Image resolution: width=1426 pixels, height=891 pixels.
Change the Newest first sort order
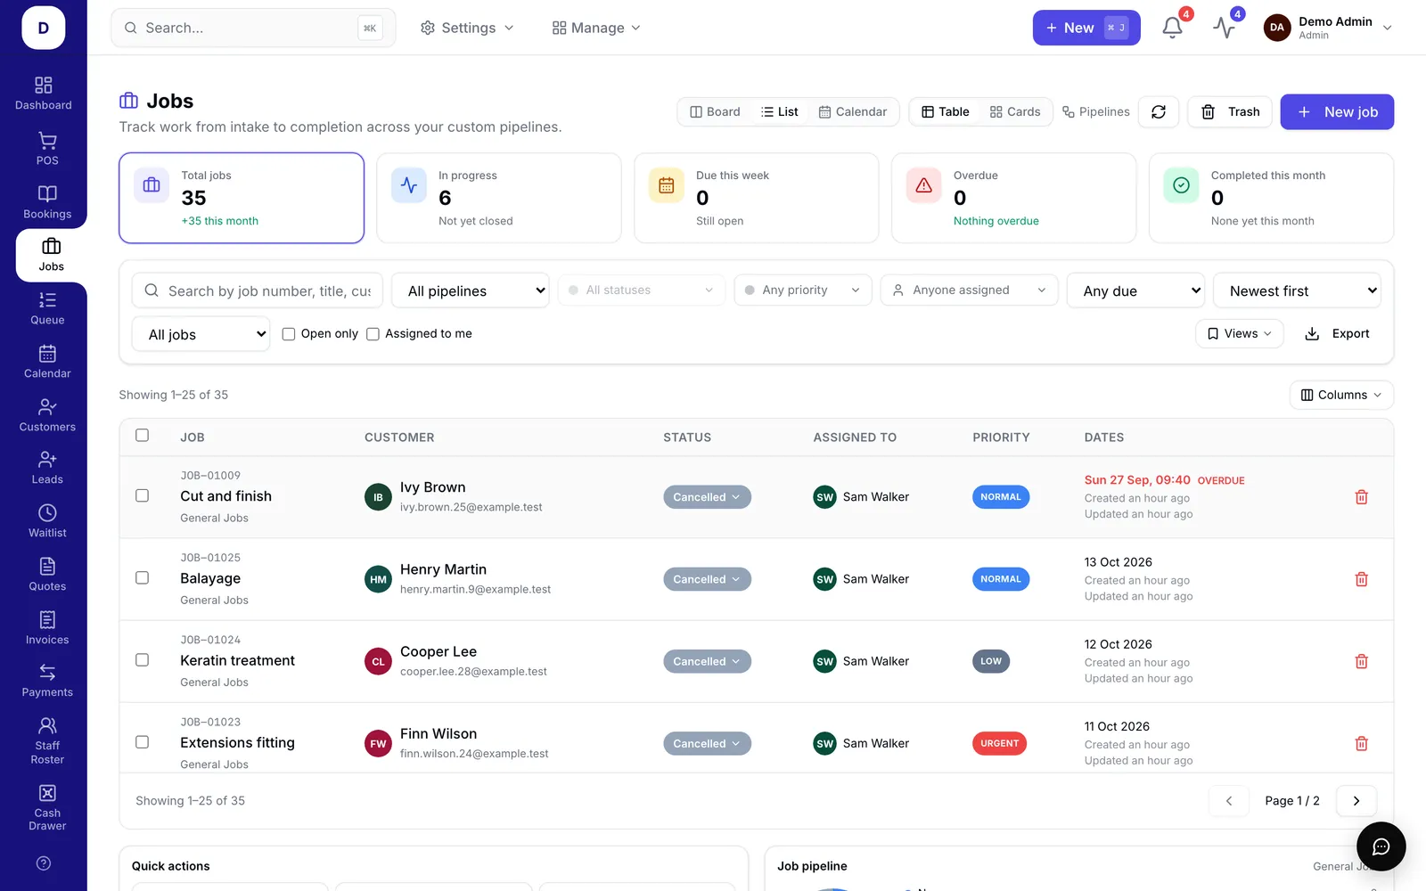(x=1297, y=290)
